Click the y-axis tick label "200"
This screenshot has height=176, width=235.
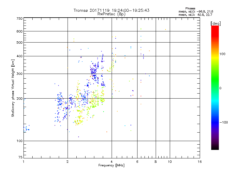(x=19, y=99)
